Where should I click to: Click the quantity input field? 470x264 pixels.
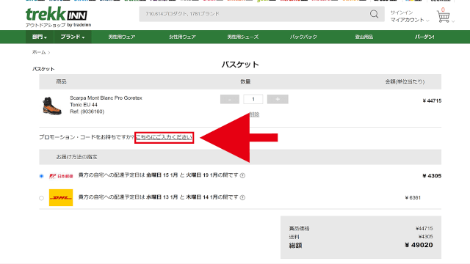(x=253, y=100)
